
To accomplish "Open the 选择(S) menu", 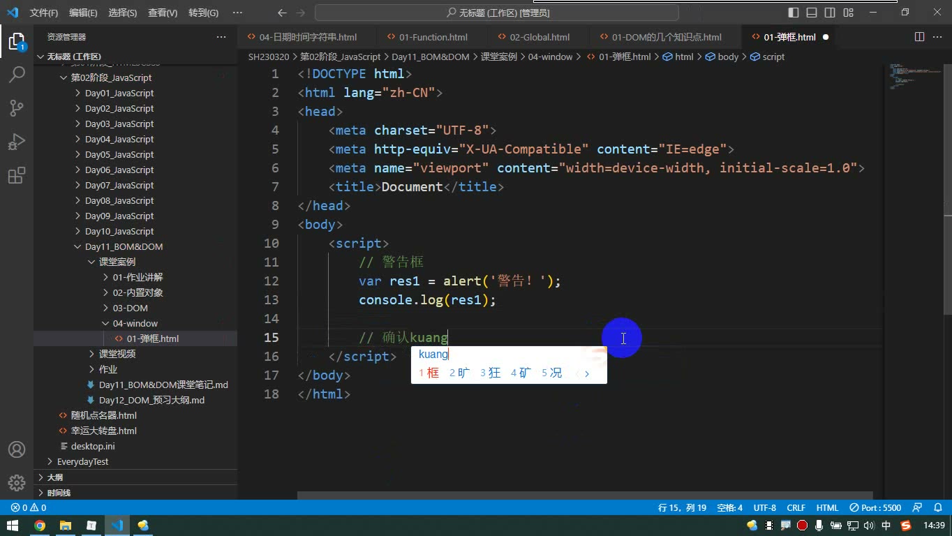I will [122, 13].
